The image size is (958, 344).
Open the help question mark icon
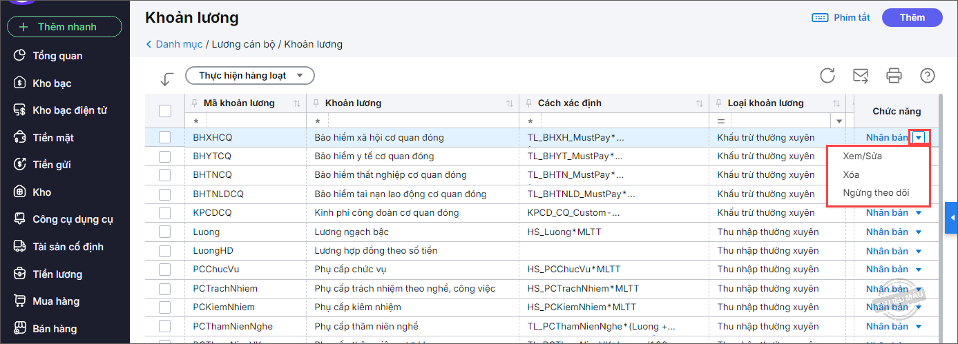pos(928,76)
